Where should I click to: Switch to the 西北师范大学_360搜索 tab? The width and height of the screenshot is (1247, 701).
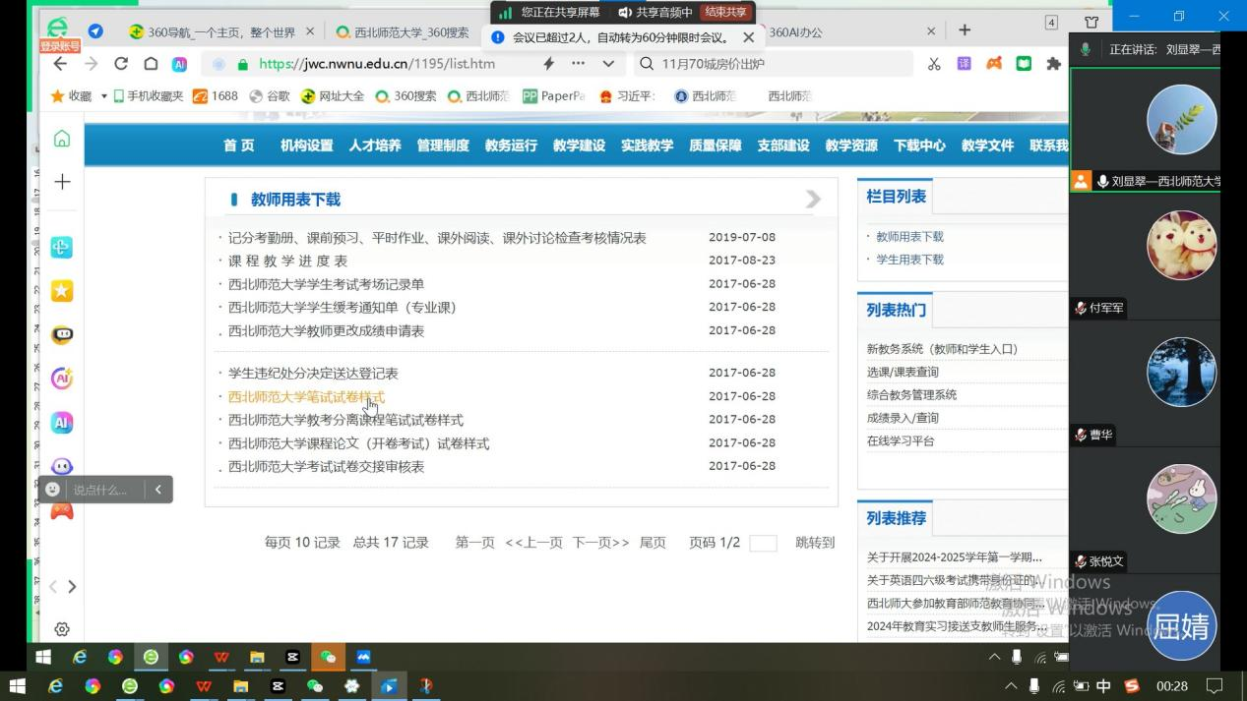(x=404, y=32)
